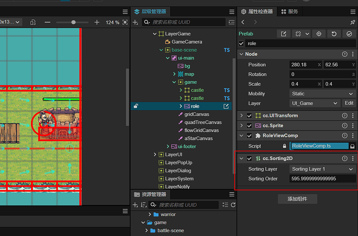
Task: Open role prefab edit icon in hierarchy
Action: (226, 107)
